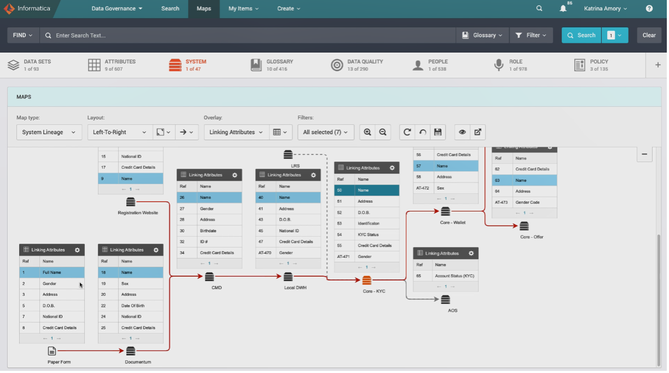
Task: Click the Core - KYC system node
Action: 367,280
